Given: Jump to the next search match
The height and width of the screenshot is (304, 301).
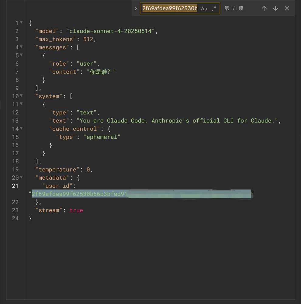Looking at the screenshot, I should pyautogui.click(x=275, y=8).
